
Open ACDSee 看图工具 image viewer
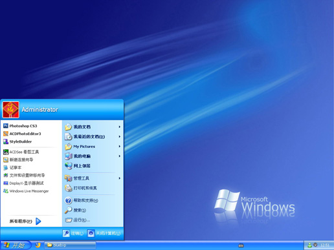coord(21,152)
